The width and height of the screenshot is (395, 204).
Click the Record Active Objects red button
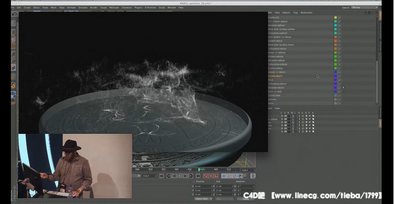(205, 176)
